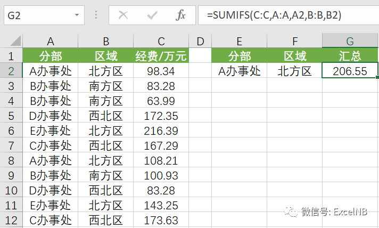The image size is (379, 228).
Task: Select column D header
Action: pos(200,41)
